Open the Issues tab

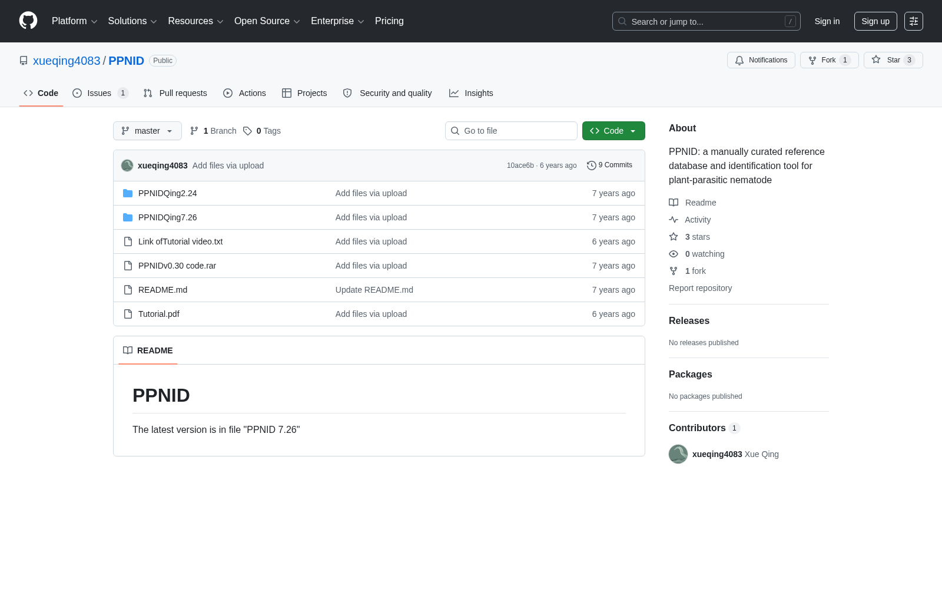100,93
